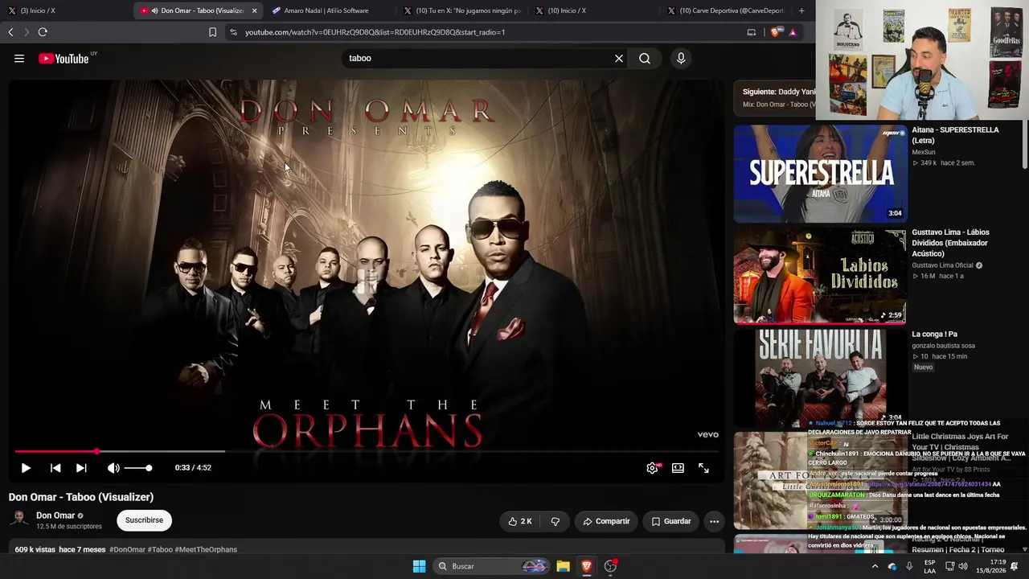The width and height of the screenshot is (1029, 579).
Task: Click the taskbar Buscar search box
Action: point(493,566)
